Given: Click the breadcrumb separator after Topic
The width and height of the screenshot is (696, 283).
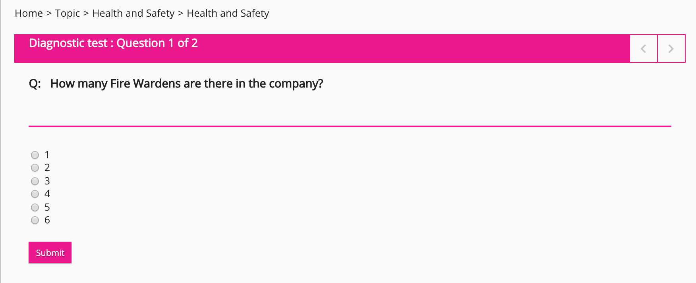Looking at the screenshot, I should [86, 13].
